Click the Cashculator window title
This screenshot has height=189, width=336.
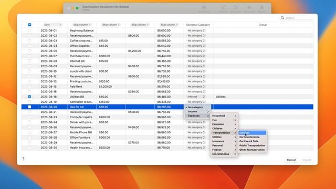(106, 7)
